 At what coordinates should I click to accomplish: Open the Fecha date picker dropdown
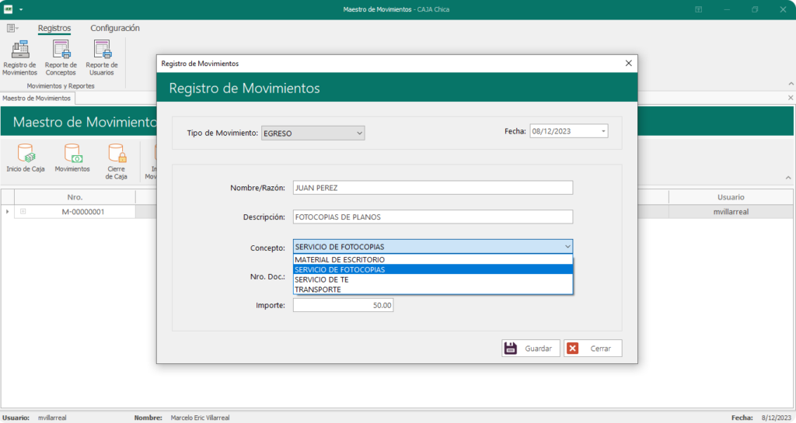603,132
